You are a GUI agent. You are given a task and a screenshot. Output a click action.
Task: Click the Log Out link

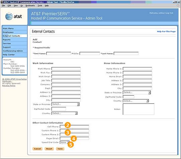[x=169, y=13]
